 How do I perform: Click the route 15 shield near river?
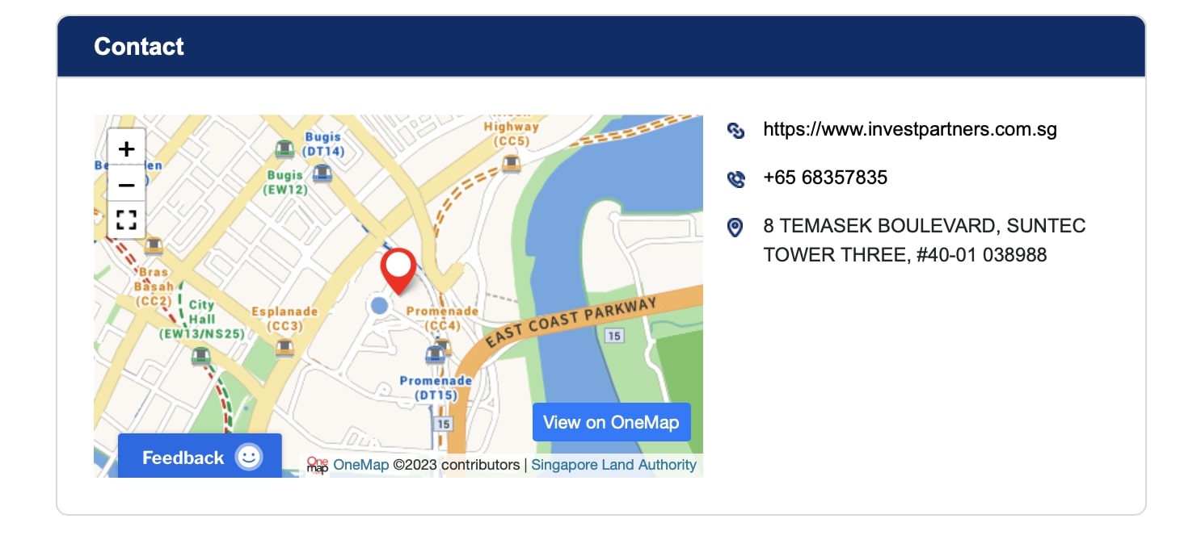pos(615,335)
